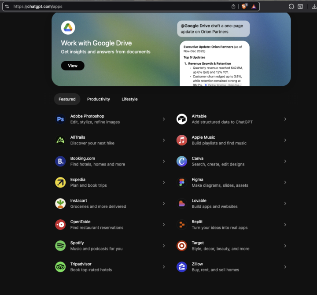Click the Brave Shields icon in address bar
Screen dimensions: 317x295
244,7
